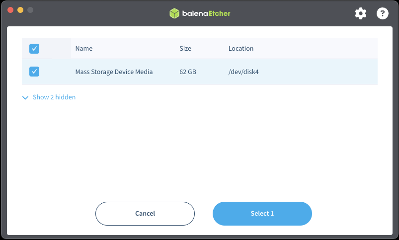The width and height of the screenshot is (399, 240).
Task: Click the Size column header
Action: pos(185,48)
